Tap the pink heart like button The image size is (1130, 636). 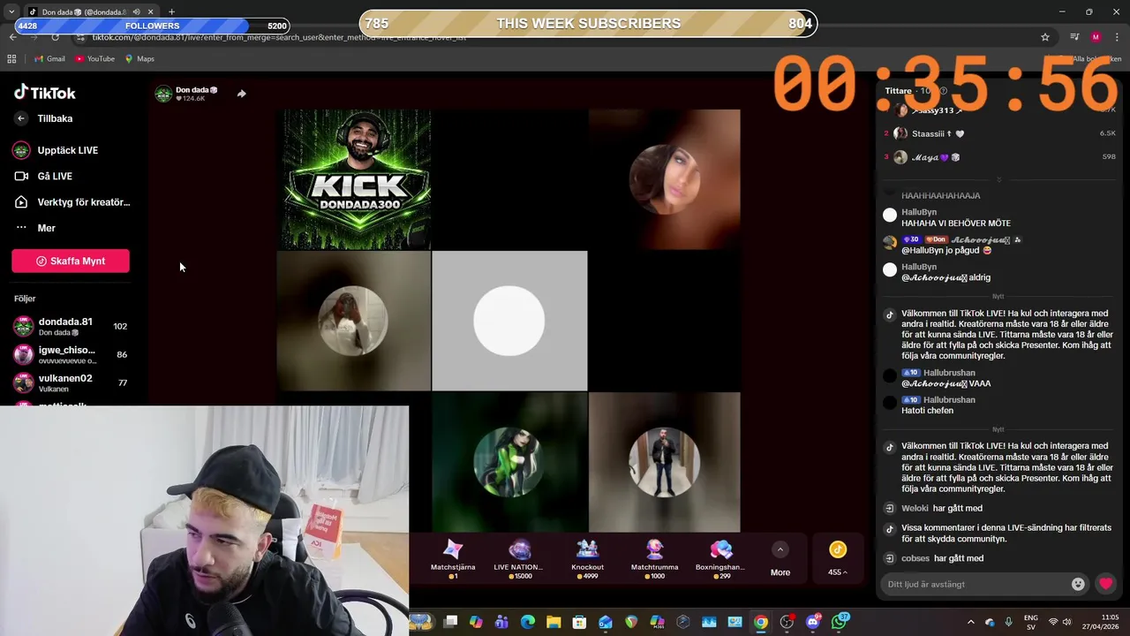[1105, 584]
